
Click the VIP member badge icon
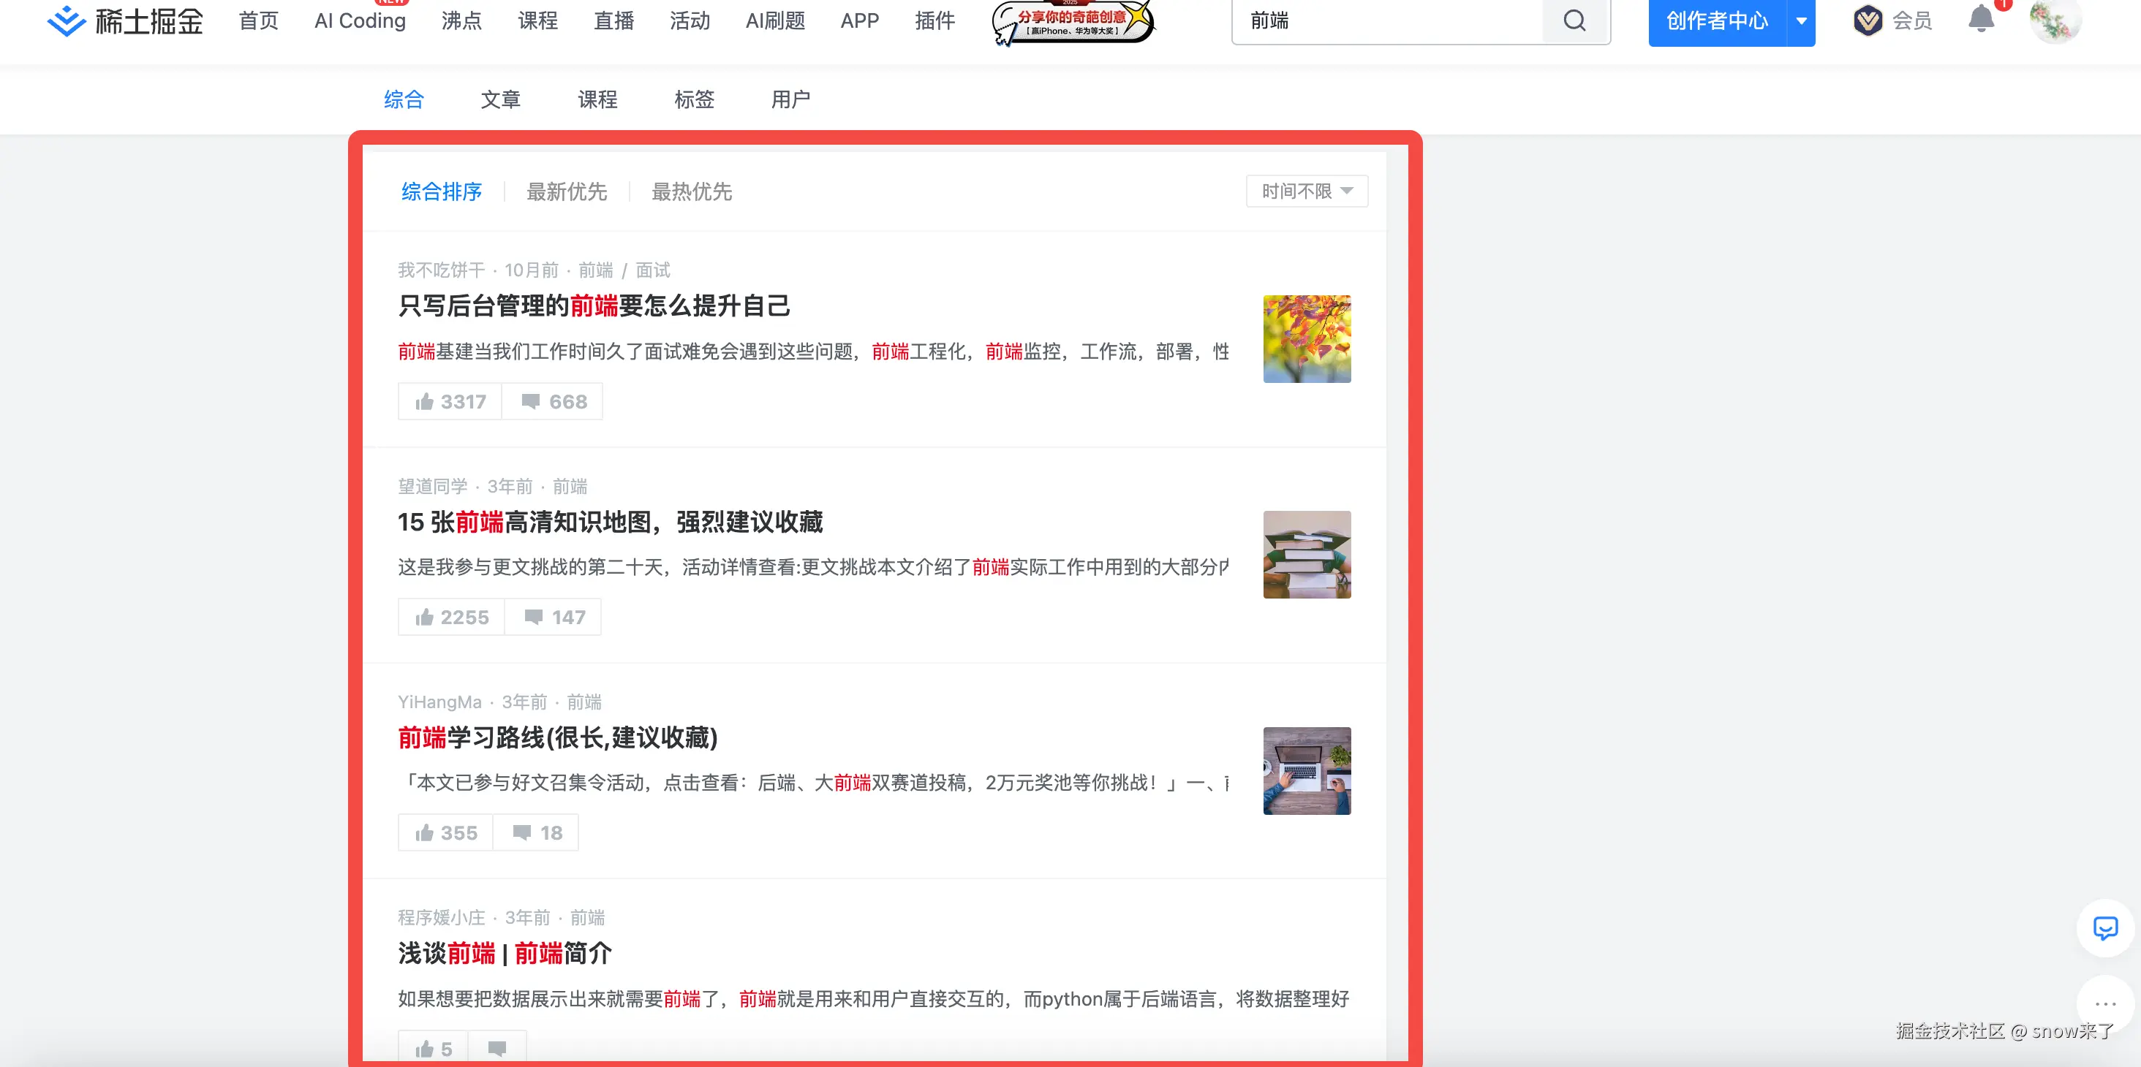click(x=1868, y=20)
